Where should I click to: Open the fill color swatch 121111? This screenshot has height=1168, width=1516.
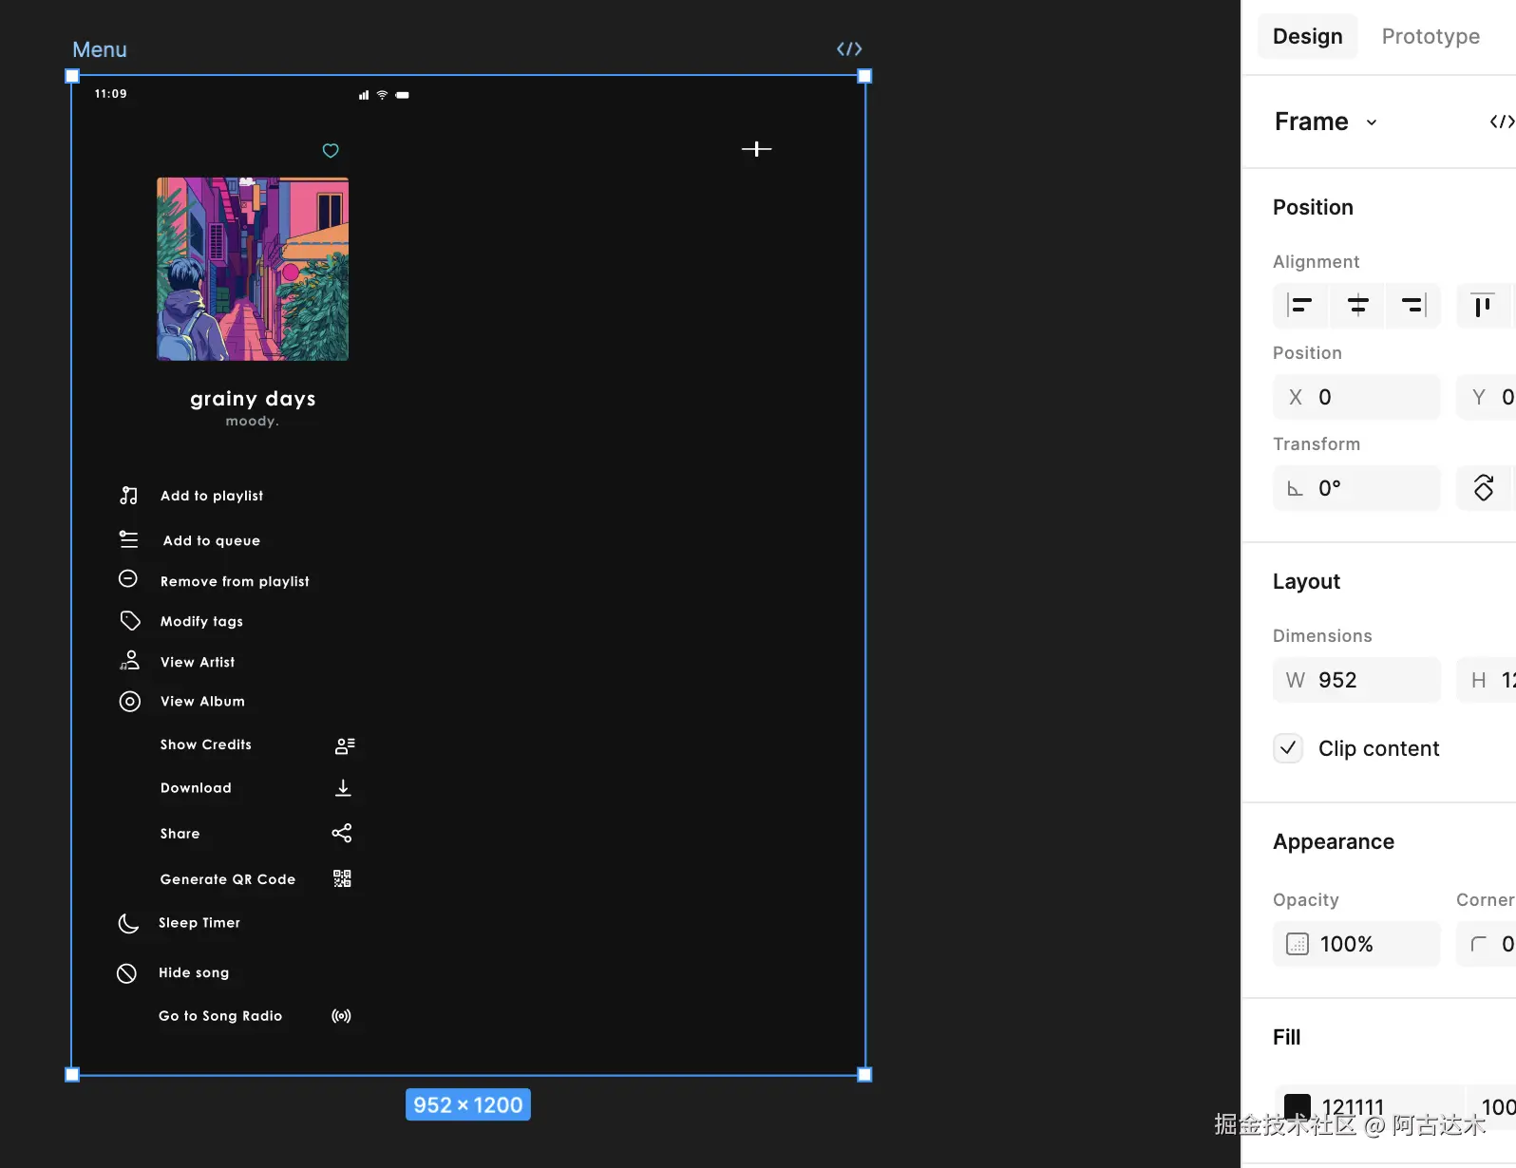tap(1298, 1106)
